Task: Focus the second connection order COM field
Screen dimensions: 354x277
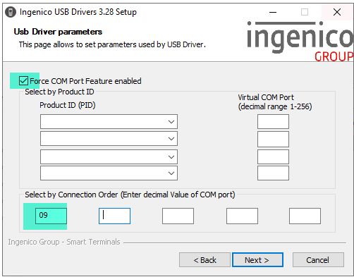Action: point(114,216)
